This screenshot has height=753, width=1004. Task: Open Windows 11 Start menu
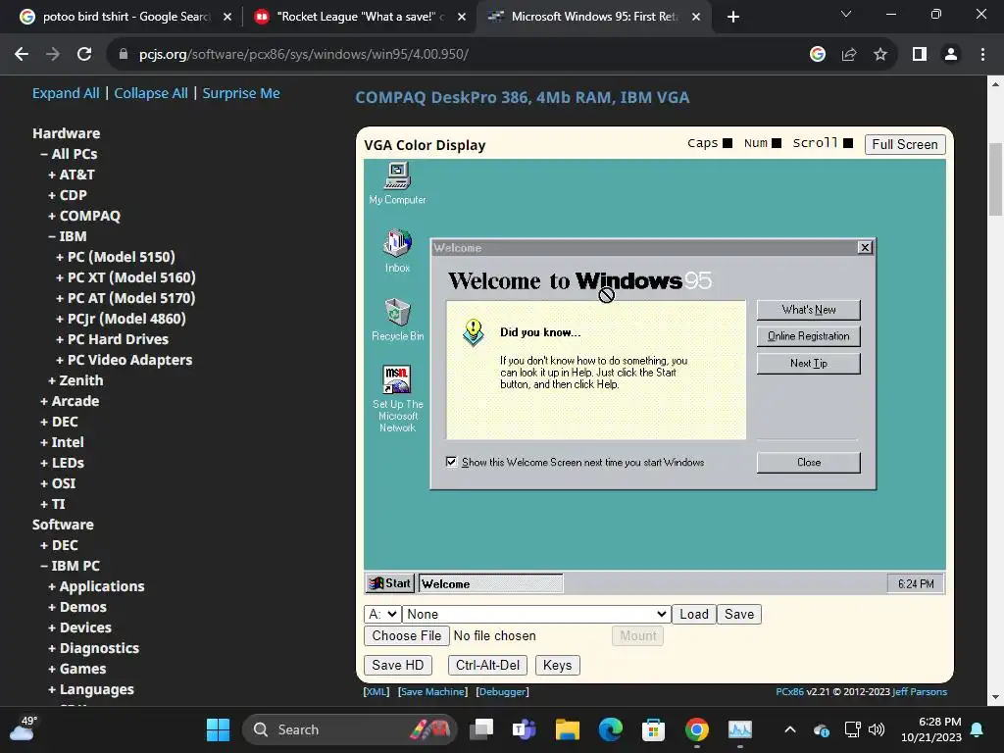218,729
